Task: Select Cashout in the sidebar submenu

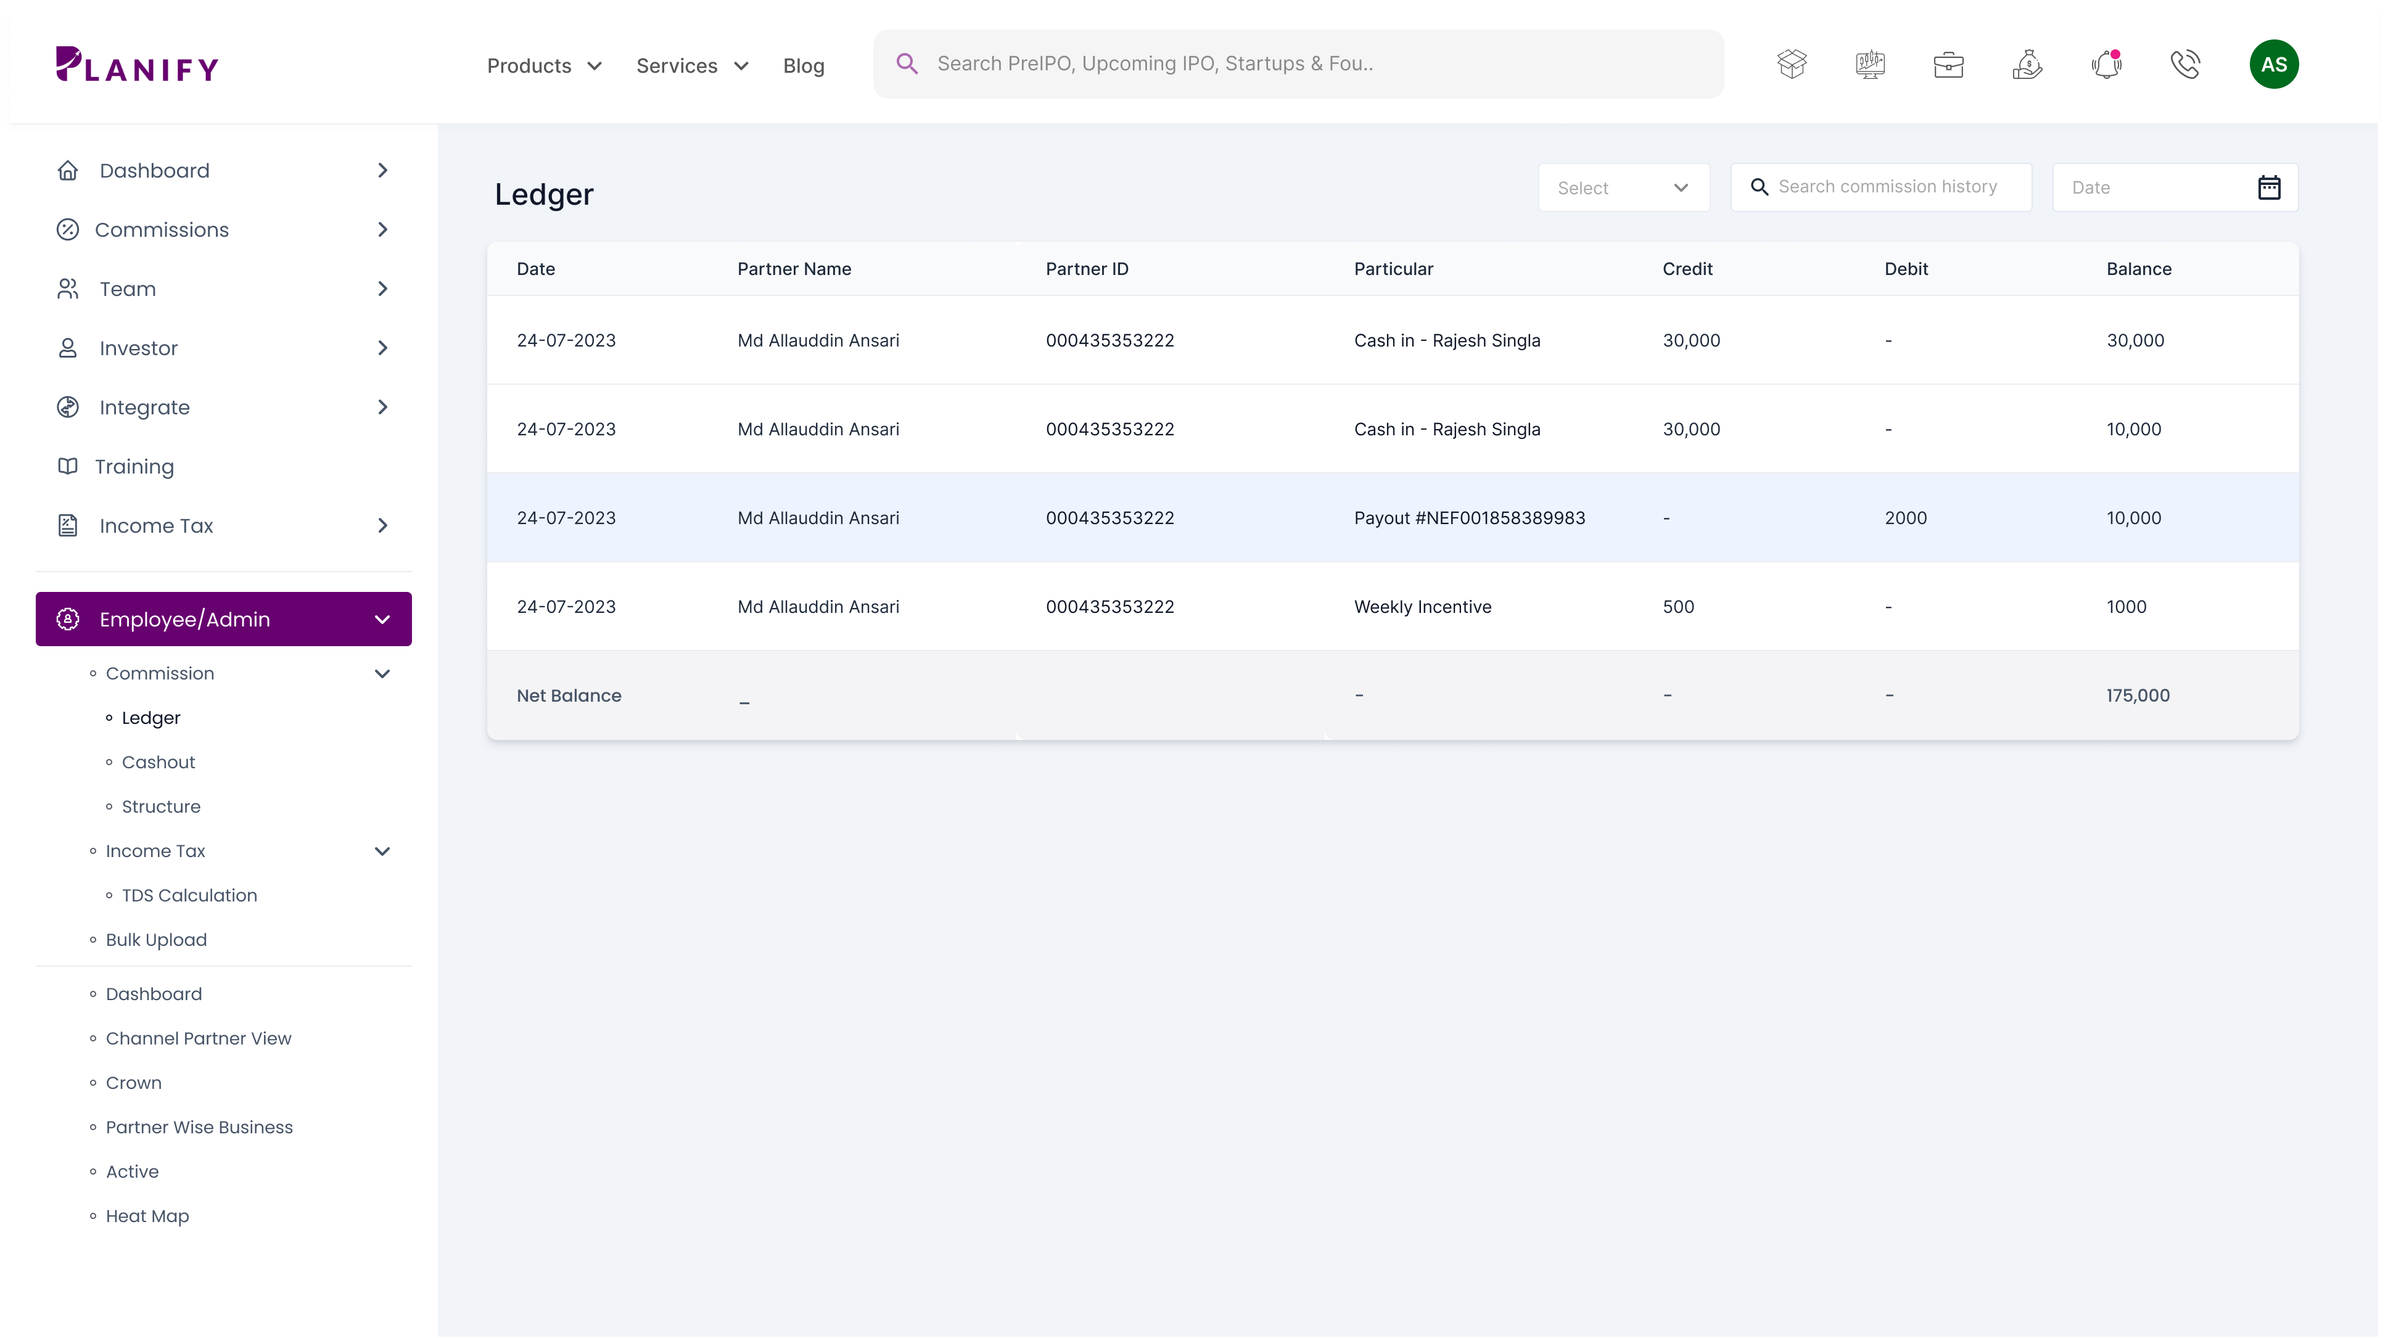Action: pos(159,763)
